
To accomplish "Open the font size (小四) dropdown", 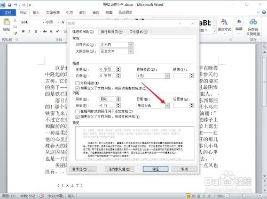I will click(x=58, y=22).
